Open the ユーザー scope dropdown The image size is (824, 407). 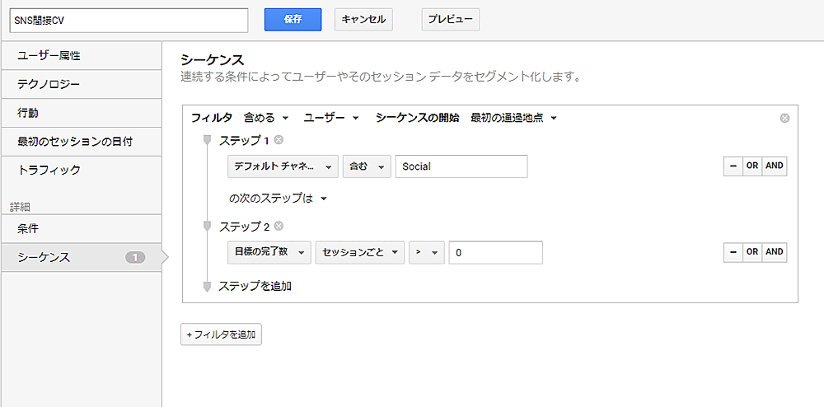tap(331, 118)
